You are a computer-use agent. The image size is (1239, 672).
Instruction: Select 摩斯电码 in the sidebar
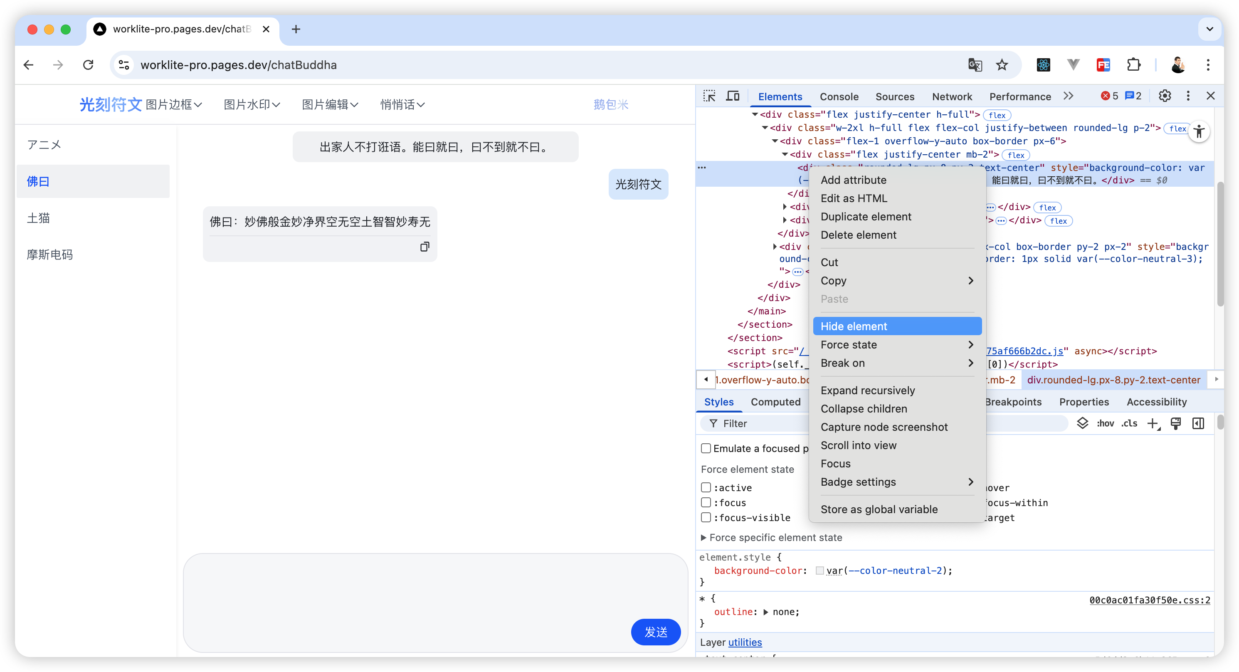click(50, 254)
